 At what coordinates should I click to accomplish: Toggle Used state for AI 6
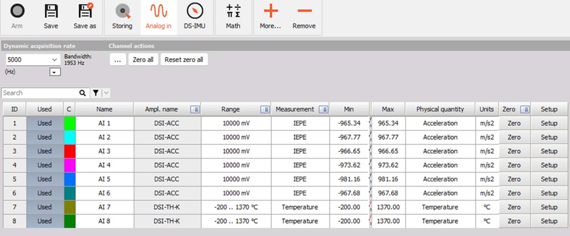coord(45,193)
